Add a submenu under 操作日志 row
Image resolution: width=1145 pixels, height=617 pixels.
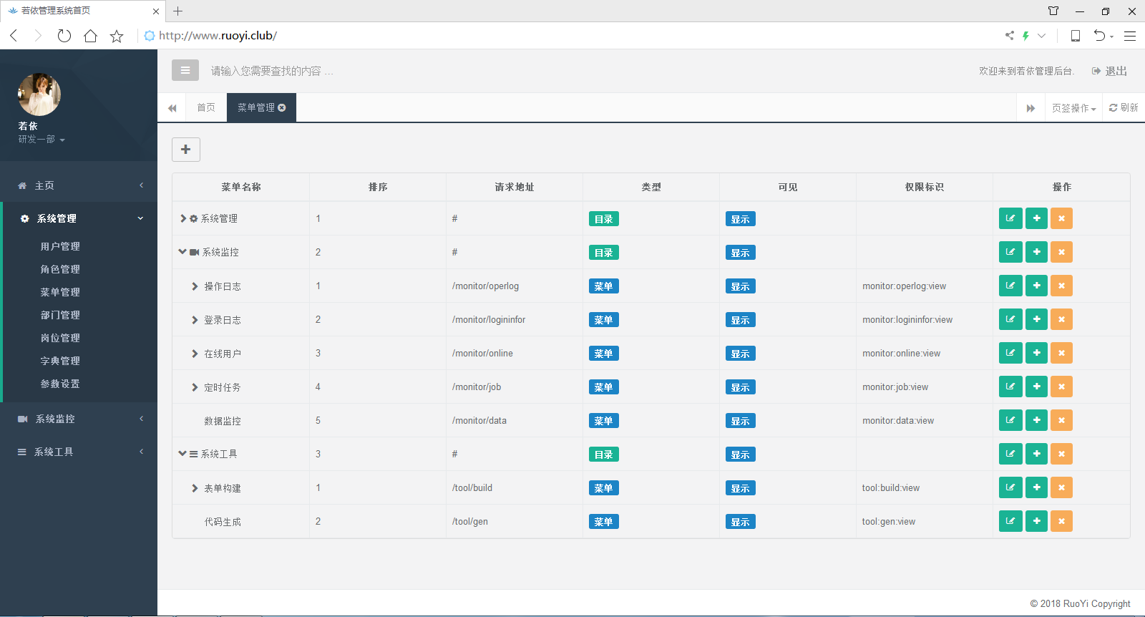(x=1036, y=286)
